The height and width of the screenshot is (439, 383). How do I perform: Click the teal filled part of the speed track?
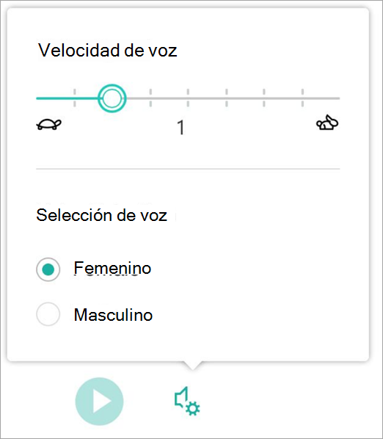[x=68, y=98]
